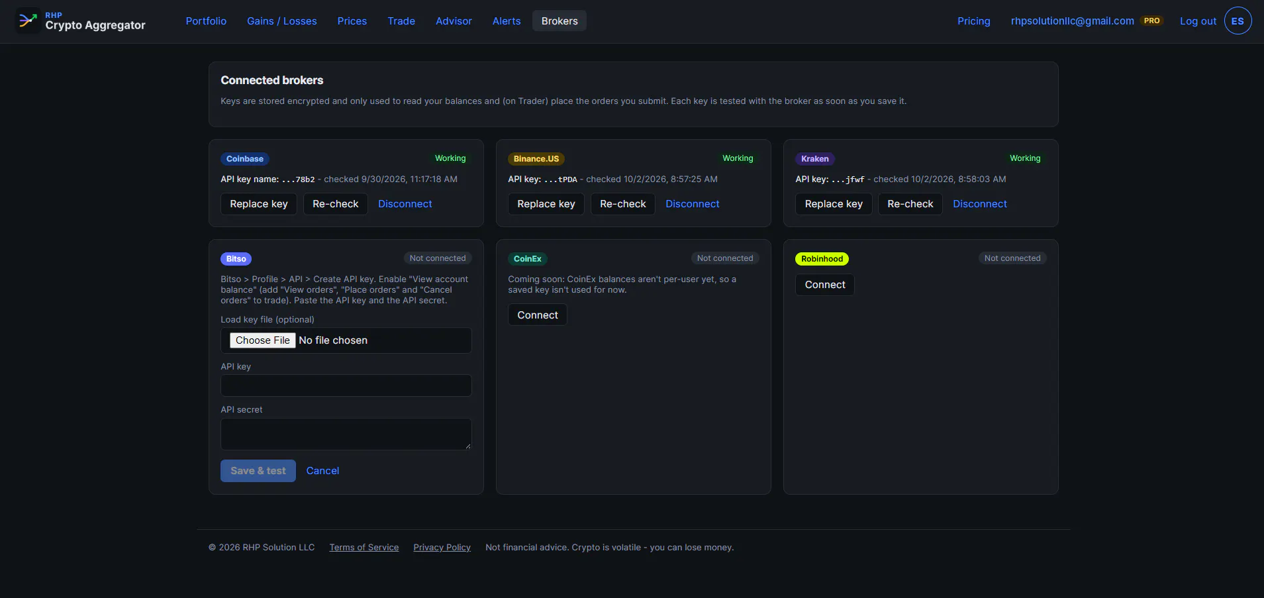Disconnect the Binance.US broker
The height and width of the screenshot is (598, 1264).
[693, 204]
